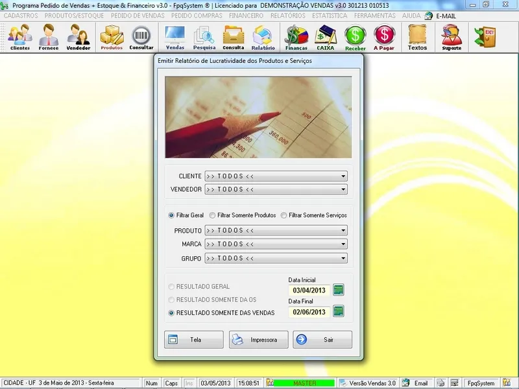
Task: Open the Clientes toolbar icon
Action: pyautogui.click(x=19, y=37)
